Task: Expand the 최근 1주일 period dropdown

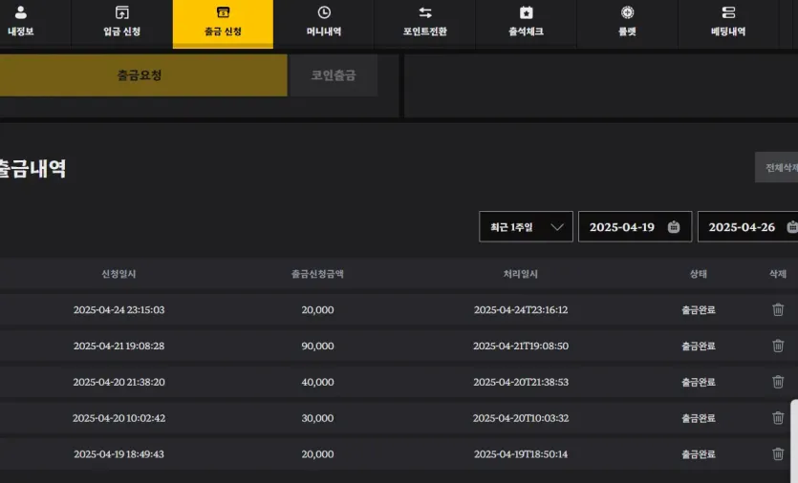Action: pos(526,227)
